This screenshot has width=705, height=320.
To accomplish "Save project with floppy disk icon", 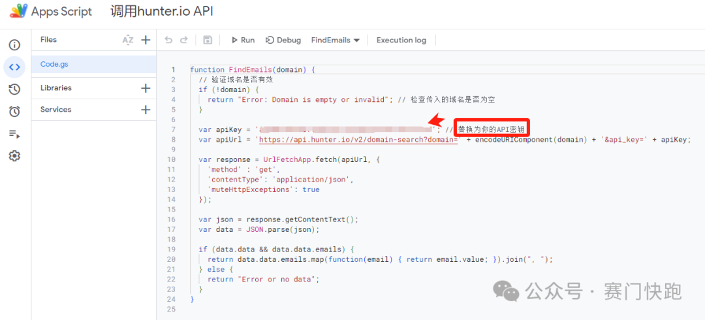I will (208, 40).
